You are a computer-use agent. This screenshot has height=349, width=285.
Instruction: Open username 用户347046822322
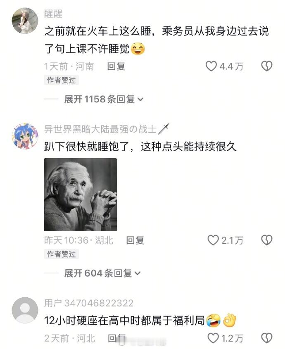tap(89, 303)
